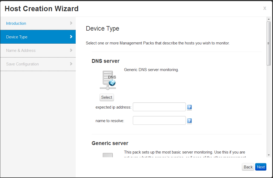The image size is (273, 178).
Task: Click the chevron beside Introduction step
Action: 71,23
